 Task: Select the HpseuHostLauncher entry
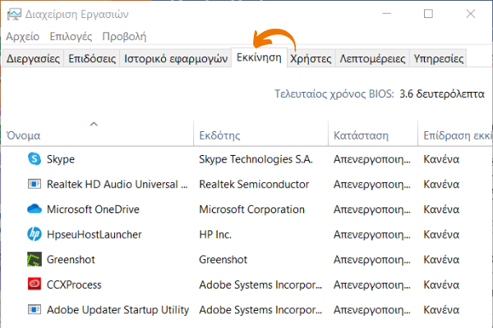[94, 235]
